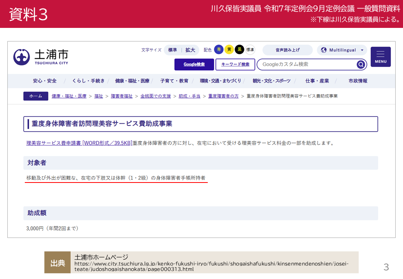Click the globe icon beside Multilingual
This screenshot has width=403, height=279.
[x=324, y=50]
